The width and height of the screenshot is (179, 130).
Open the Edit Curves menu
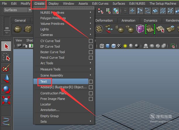point(100,4)
